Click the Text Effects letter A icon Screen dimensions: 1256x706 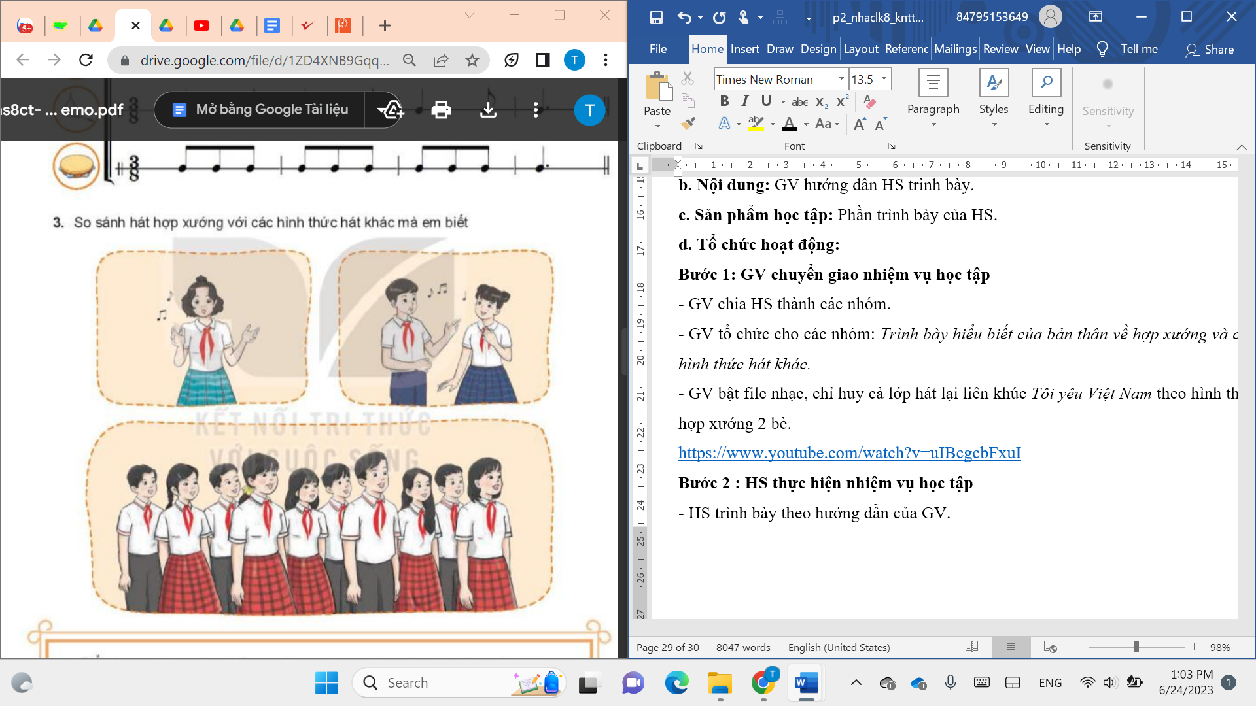(x=724, y=124)
